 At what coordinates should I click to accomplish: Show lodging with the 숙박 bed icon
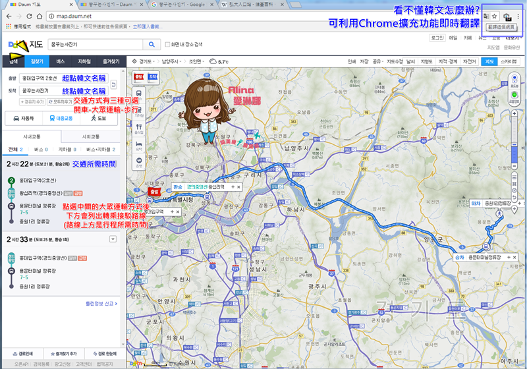(139, 145)
